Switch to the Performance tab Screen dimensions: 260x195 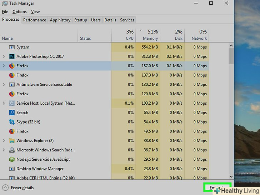(x=35, y=20)
